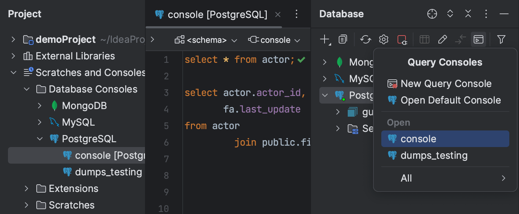Expand MongoDB data source in Database panel
Image resolution: width=519 pixels, height=214 pixels.
coord(325,62)
